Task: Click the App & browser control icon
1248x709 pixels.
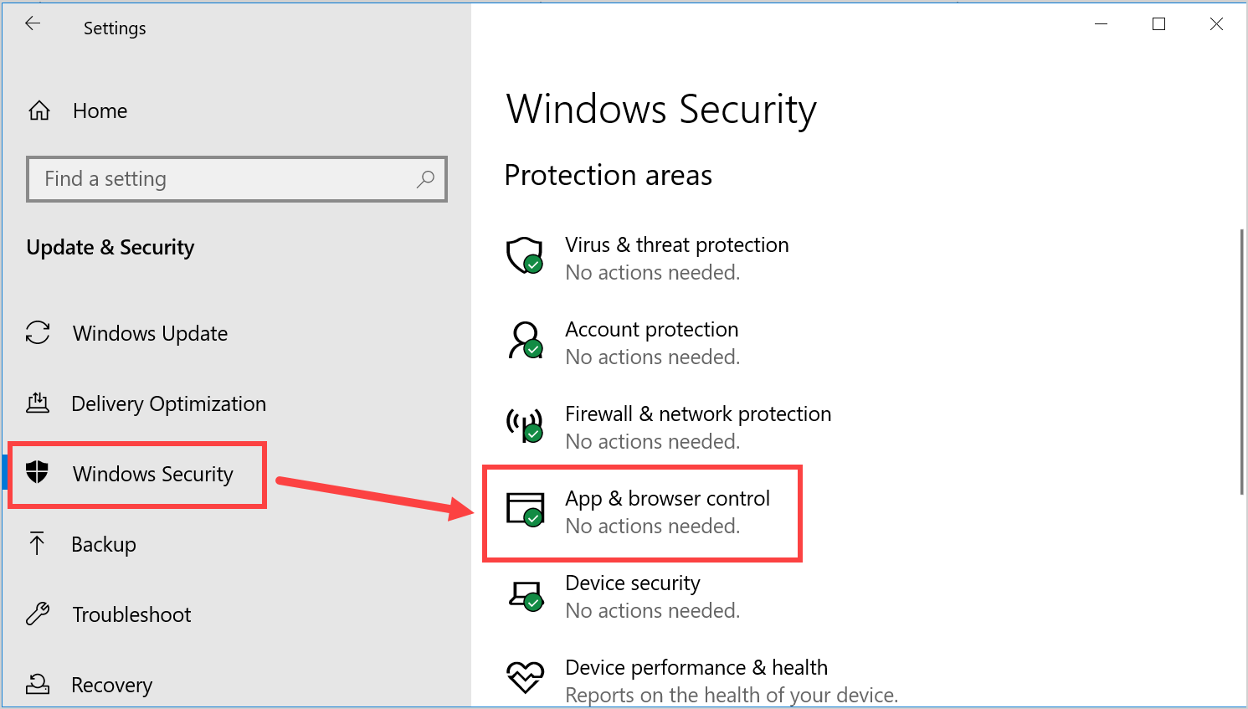Action: pos(525,509)
